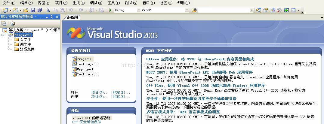Open the 视图(V) menu
Screen dimensions: 324x124
click(44, 3)
